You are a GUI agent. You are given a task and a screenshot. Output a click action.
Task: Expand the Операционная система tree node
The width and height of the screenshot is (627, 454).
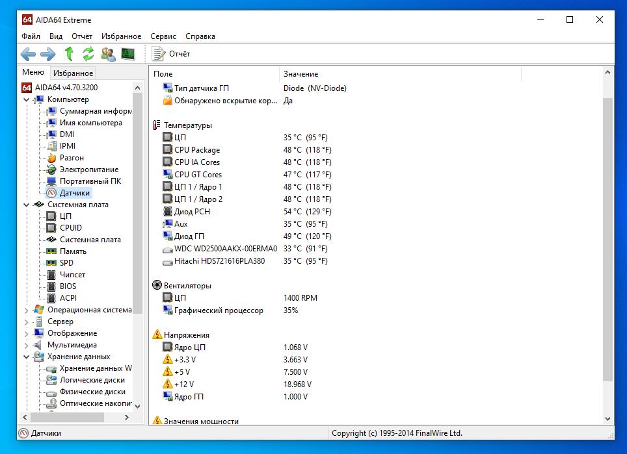coord(27,310)
